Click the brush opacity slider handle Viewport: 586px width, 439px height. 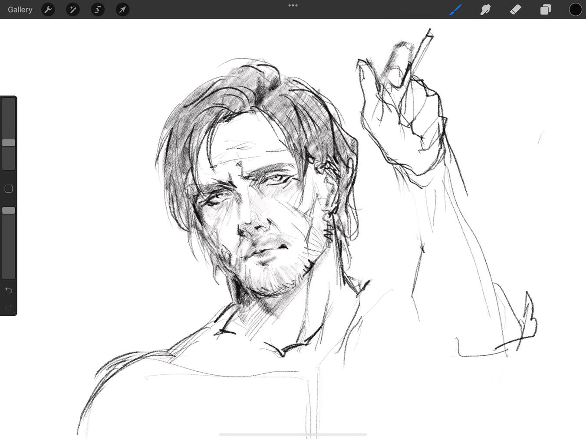click(x=9, y=210)
